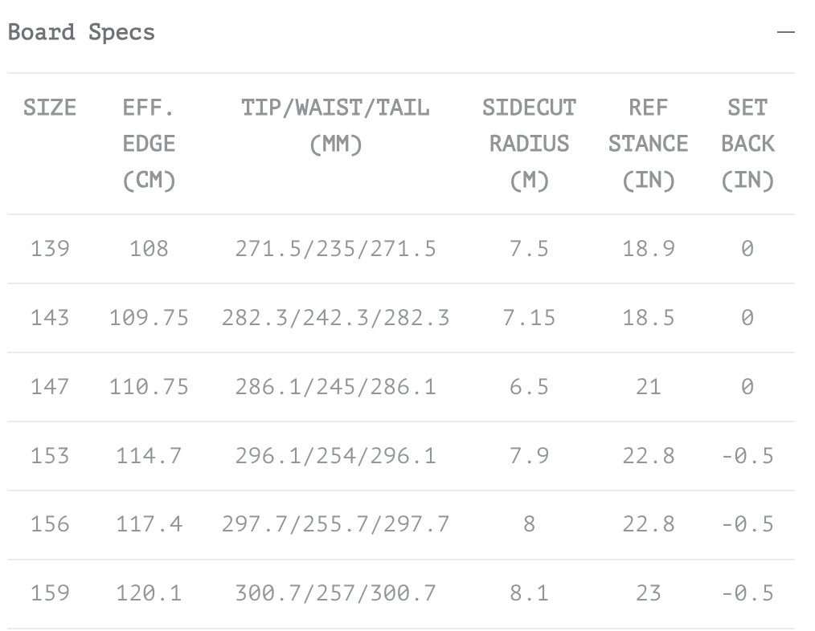Viewport: 815px width, 631px height.
Task: Click the TIP/WAIST/TAIL (MM) column header
Action: (x=335, y=126)
